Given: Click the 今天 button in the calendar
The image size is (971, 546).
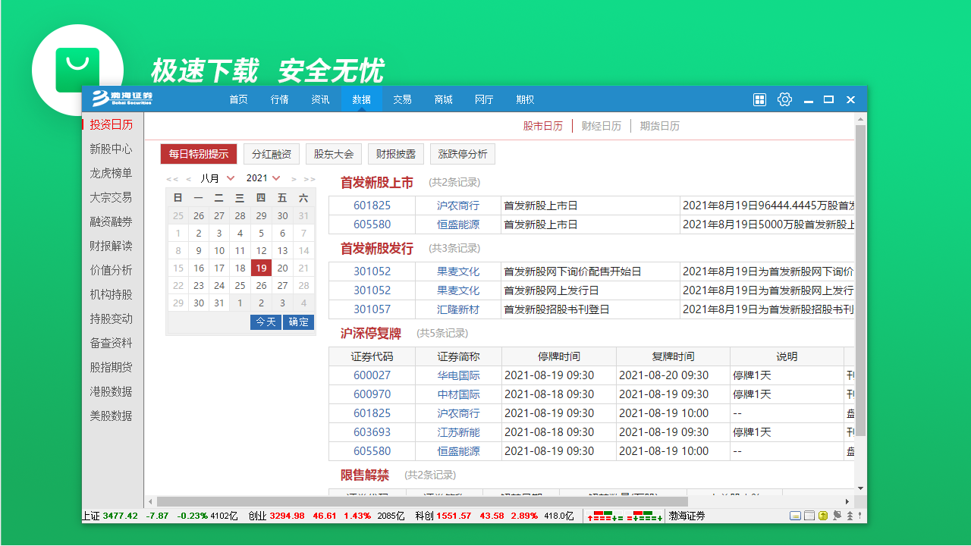Looking at the screenshot, I should 265,322.
